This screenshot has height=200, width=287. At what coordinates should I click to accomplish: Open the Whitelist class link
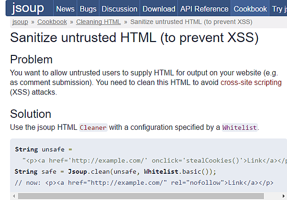click(x=240, y=127)
